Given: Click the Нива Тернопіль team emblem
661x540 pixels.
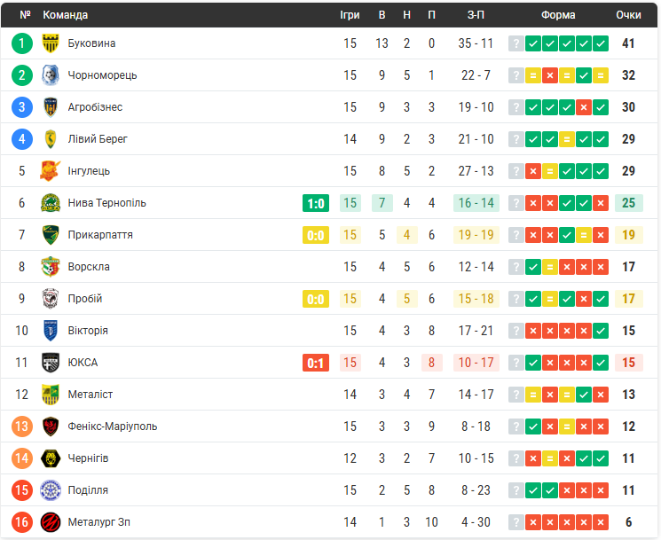Looking at the screenshot, I should pyautogui.click(x=51, y=203).
